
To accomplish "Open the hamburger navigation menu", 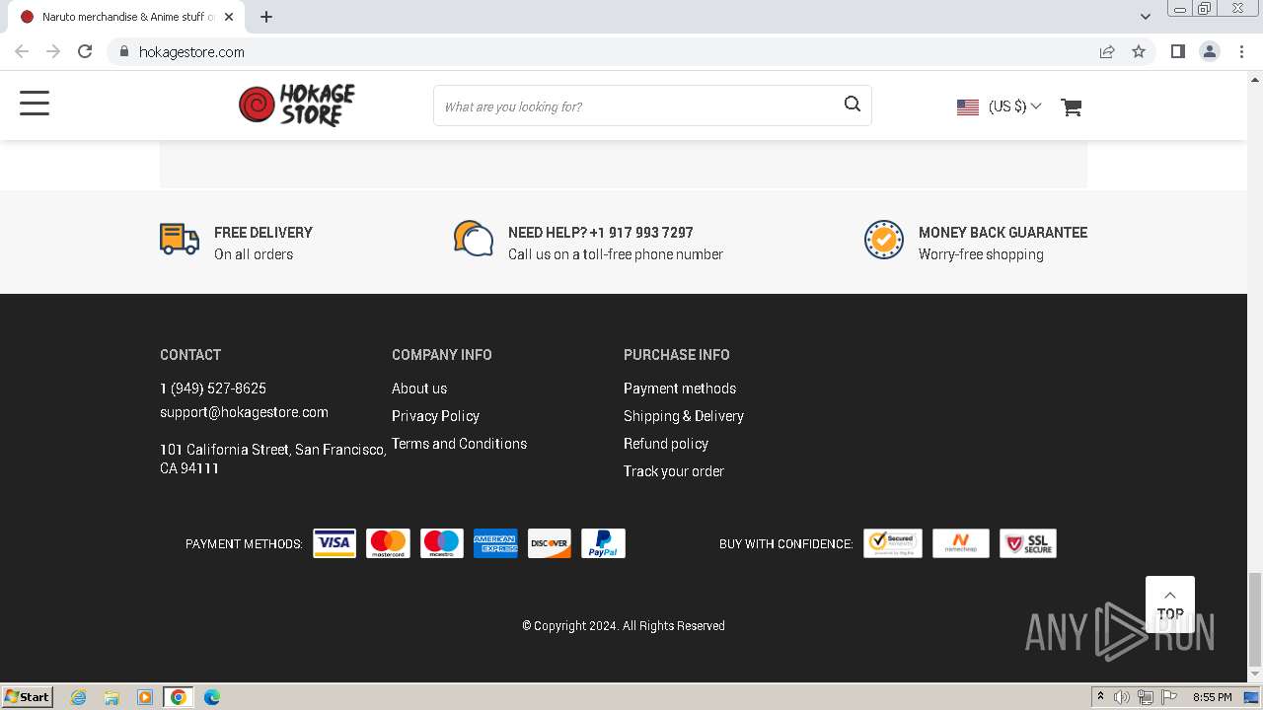I will click(35, 104).
